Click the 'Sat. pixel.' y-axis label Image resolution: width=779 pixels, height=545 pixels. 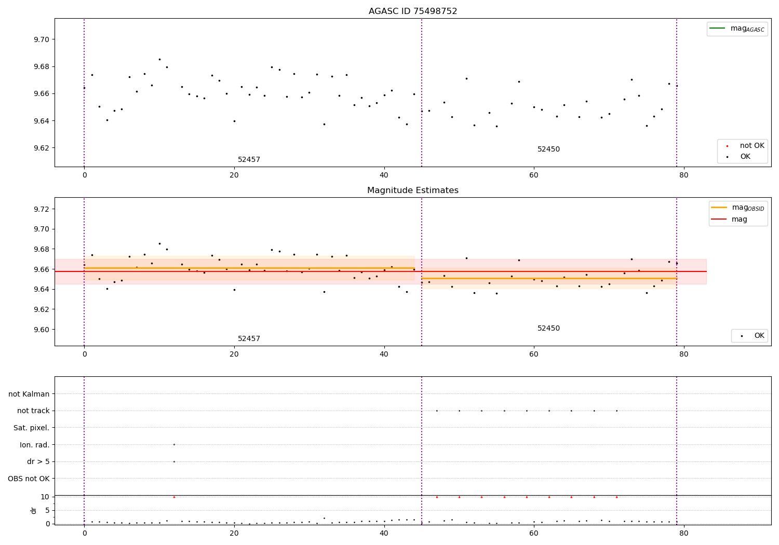31,428
